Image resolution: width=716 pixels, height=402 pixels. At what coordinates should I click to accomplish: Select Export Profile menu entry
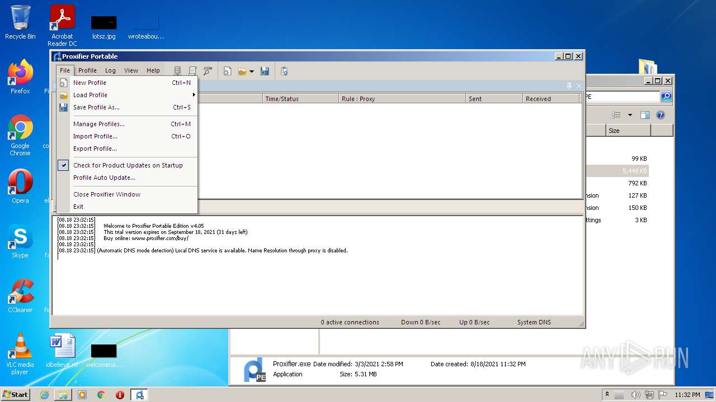click(127, 149)
